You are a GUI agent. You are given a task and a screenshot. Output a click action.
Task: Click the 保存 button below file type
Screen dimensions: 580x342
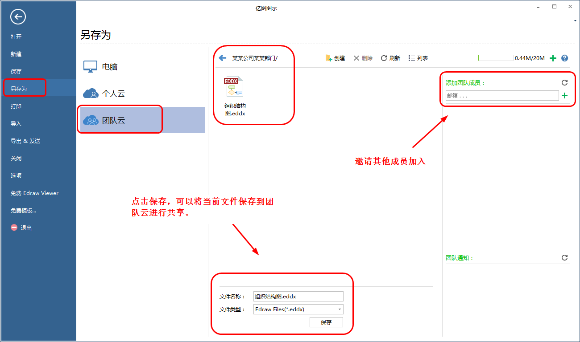coord(326,322)
